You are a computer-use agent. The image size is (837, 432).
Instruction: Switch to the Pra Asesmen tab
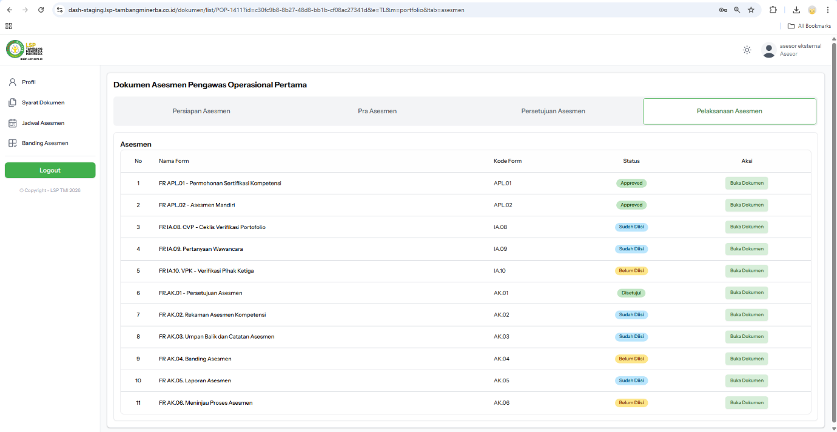click(x=377, y=111)
